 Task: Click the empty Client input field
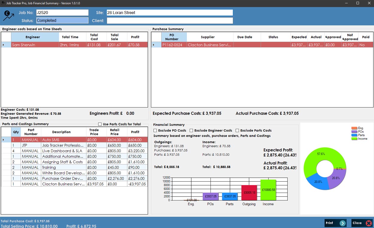[x=169, y=20]
